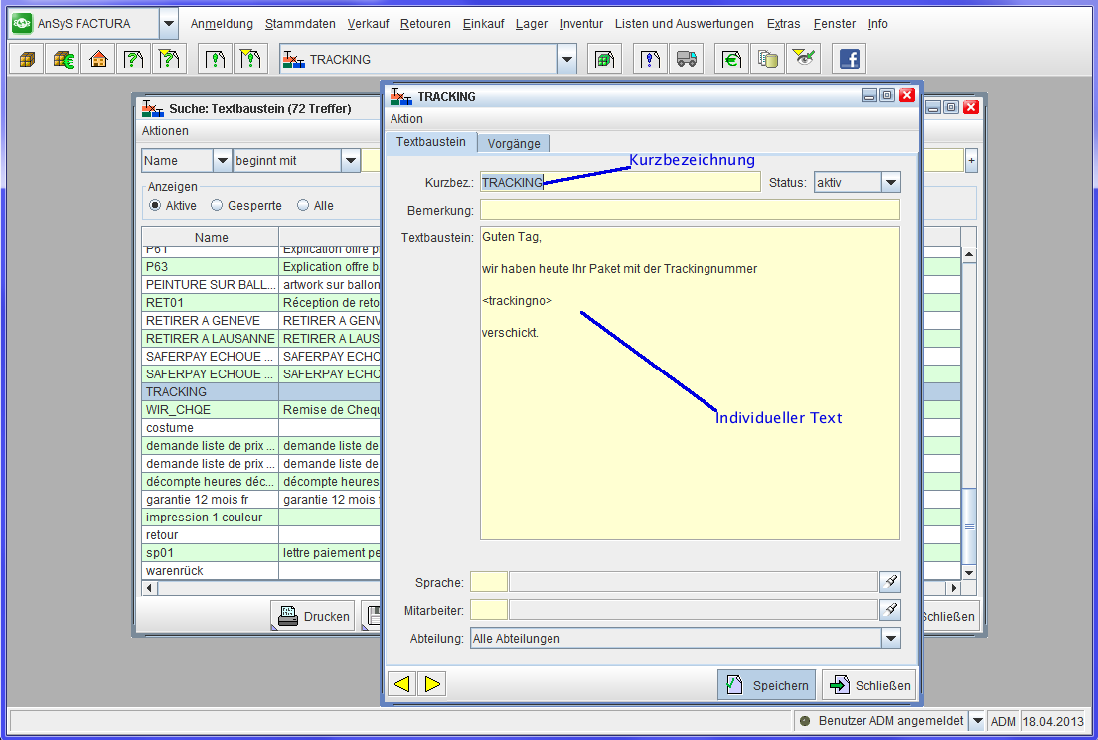1098x740 pixels.
Task: Open the Status dropdown showing aktiv
Action: [x=890, y=182]
